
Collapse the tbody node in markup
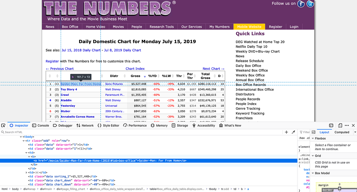point(21,137)
